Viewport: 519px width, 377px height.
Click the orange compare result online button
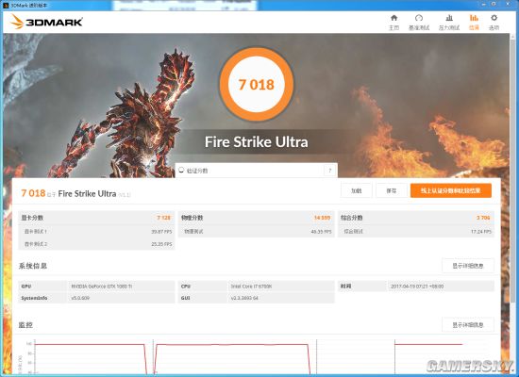click(451, 190)
